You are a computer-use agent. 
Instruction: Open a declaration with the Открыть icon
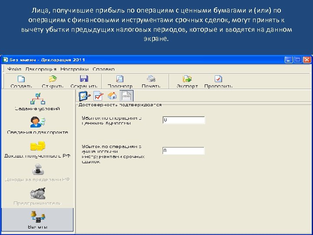coord(53,79)
